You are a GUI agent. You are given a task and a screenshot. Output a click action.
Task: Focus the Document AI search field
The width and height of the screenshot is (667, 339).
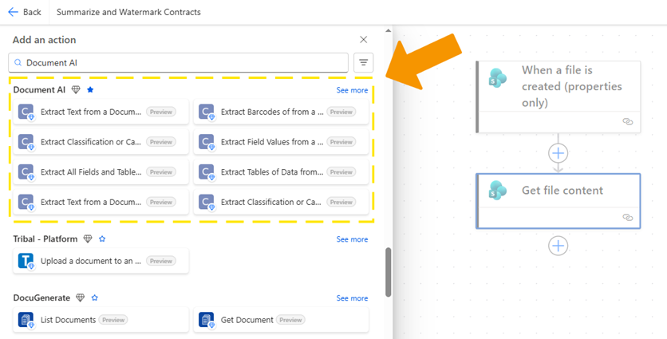click(x=178, y=62)
